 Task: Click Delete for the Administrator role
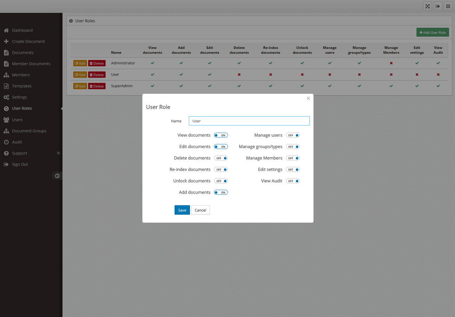(97, 63)
